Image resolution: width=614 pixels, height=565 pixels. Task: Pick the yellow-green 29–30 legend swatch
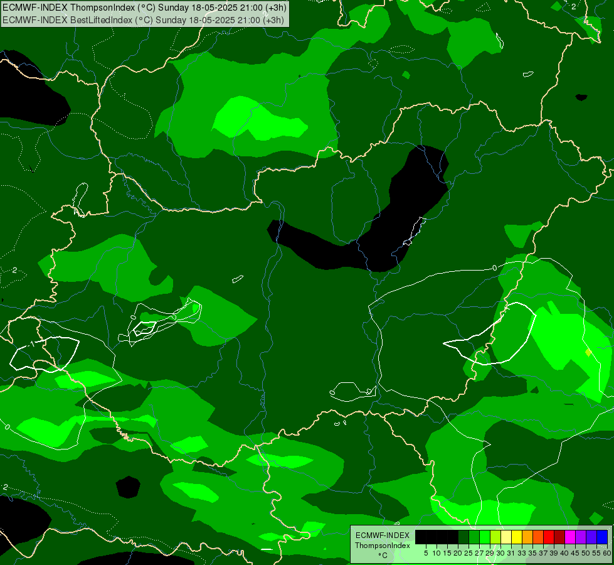pos(495,537)
